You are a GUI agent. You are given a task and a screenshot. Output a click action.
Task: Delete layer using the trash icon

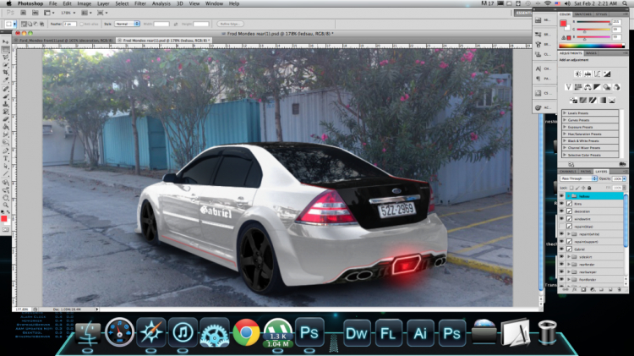[619, 290]
